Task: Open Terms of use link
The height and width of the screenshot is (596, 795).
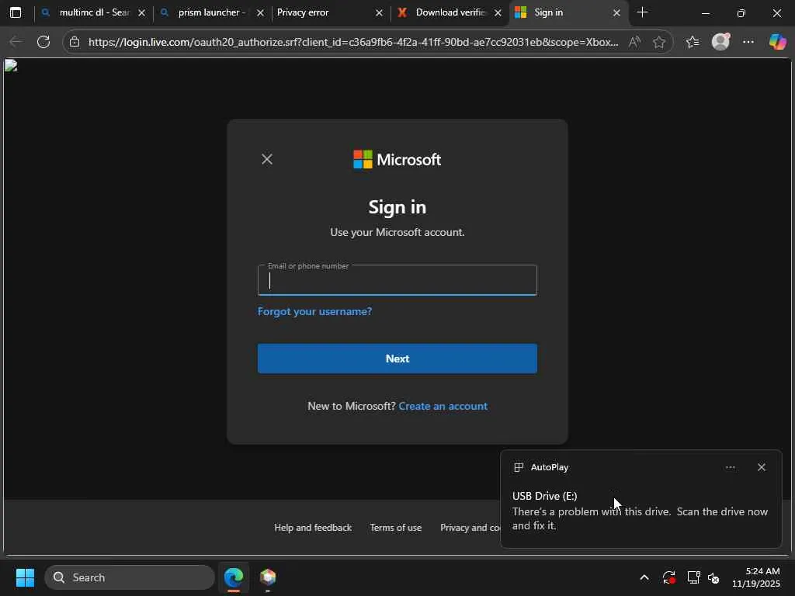Action: 395,528
